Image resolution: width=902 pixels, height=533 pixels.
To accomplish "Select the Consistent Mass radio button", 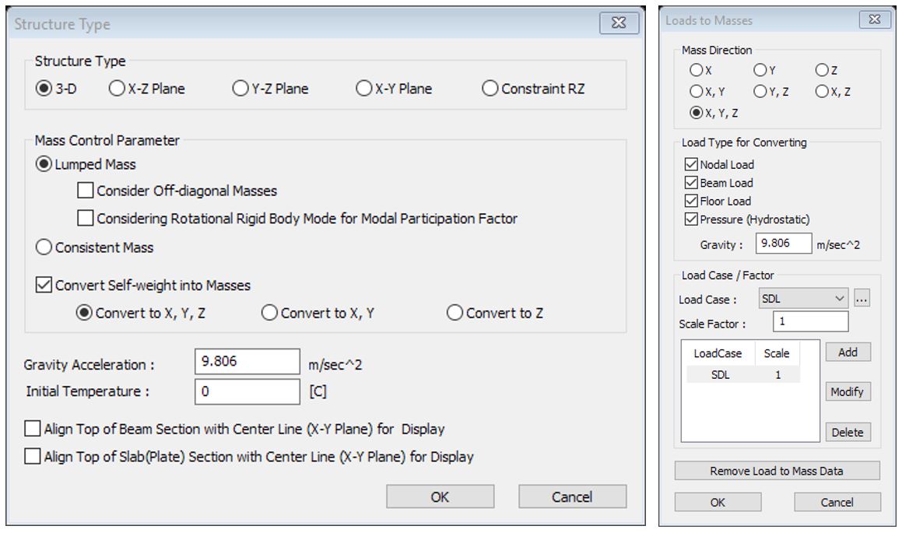I will tap(44, 247).
